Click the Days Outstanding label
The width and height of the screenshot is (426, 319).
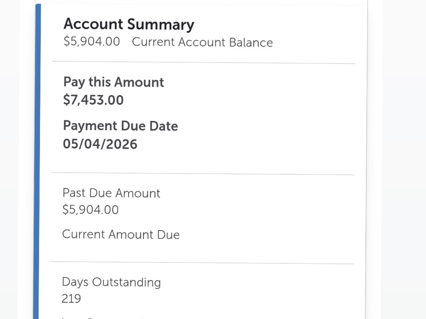[x=111, y=282]
